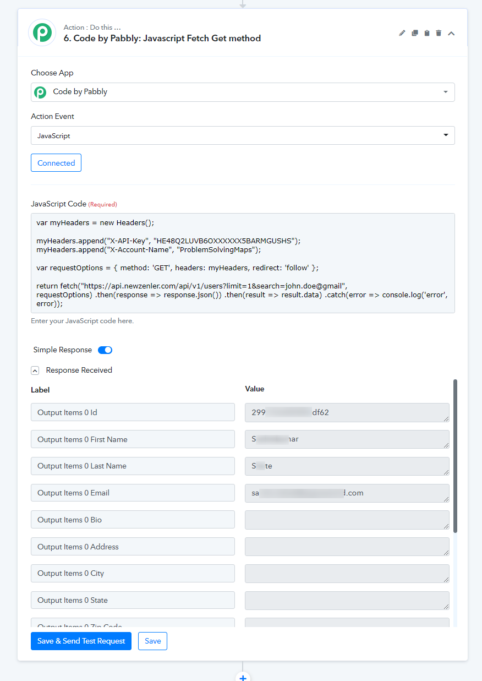Open the Choose App dropdown
The image size is (482, 681).
click(243, 92)
